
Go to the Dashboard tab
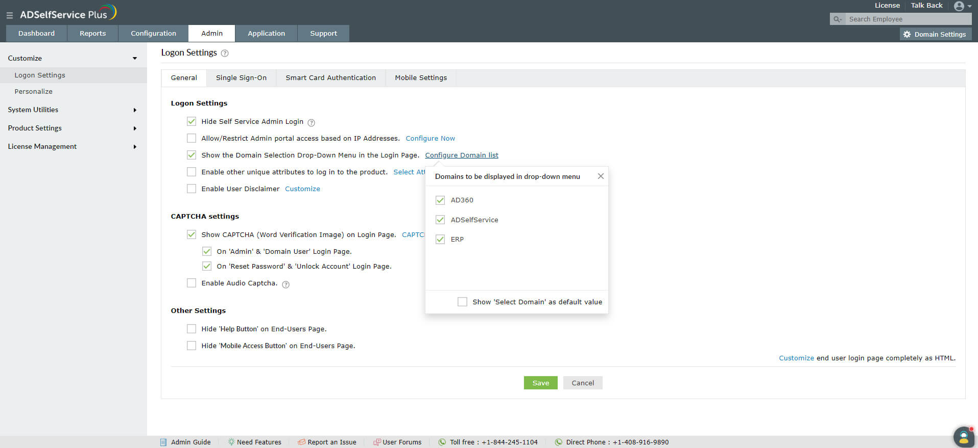[x=36, y=33]
